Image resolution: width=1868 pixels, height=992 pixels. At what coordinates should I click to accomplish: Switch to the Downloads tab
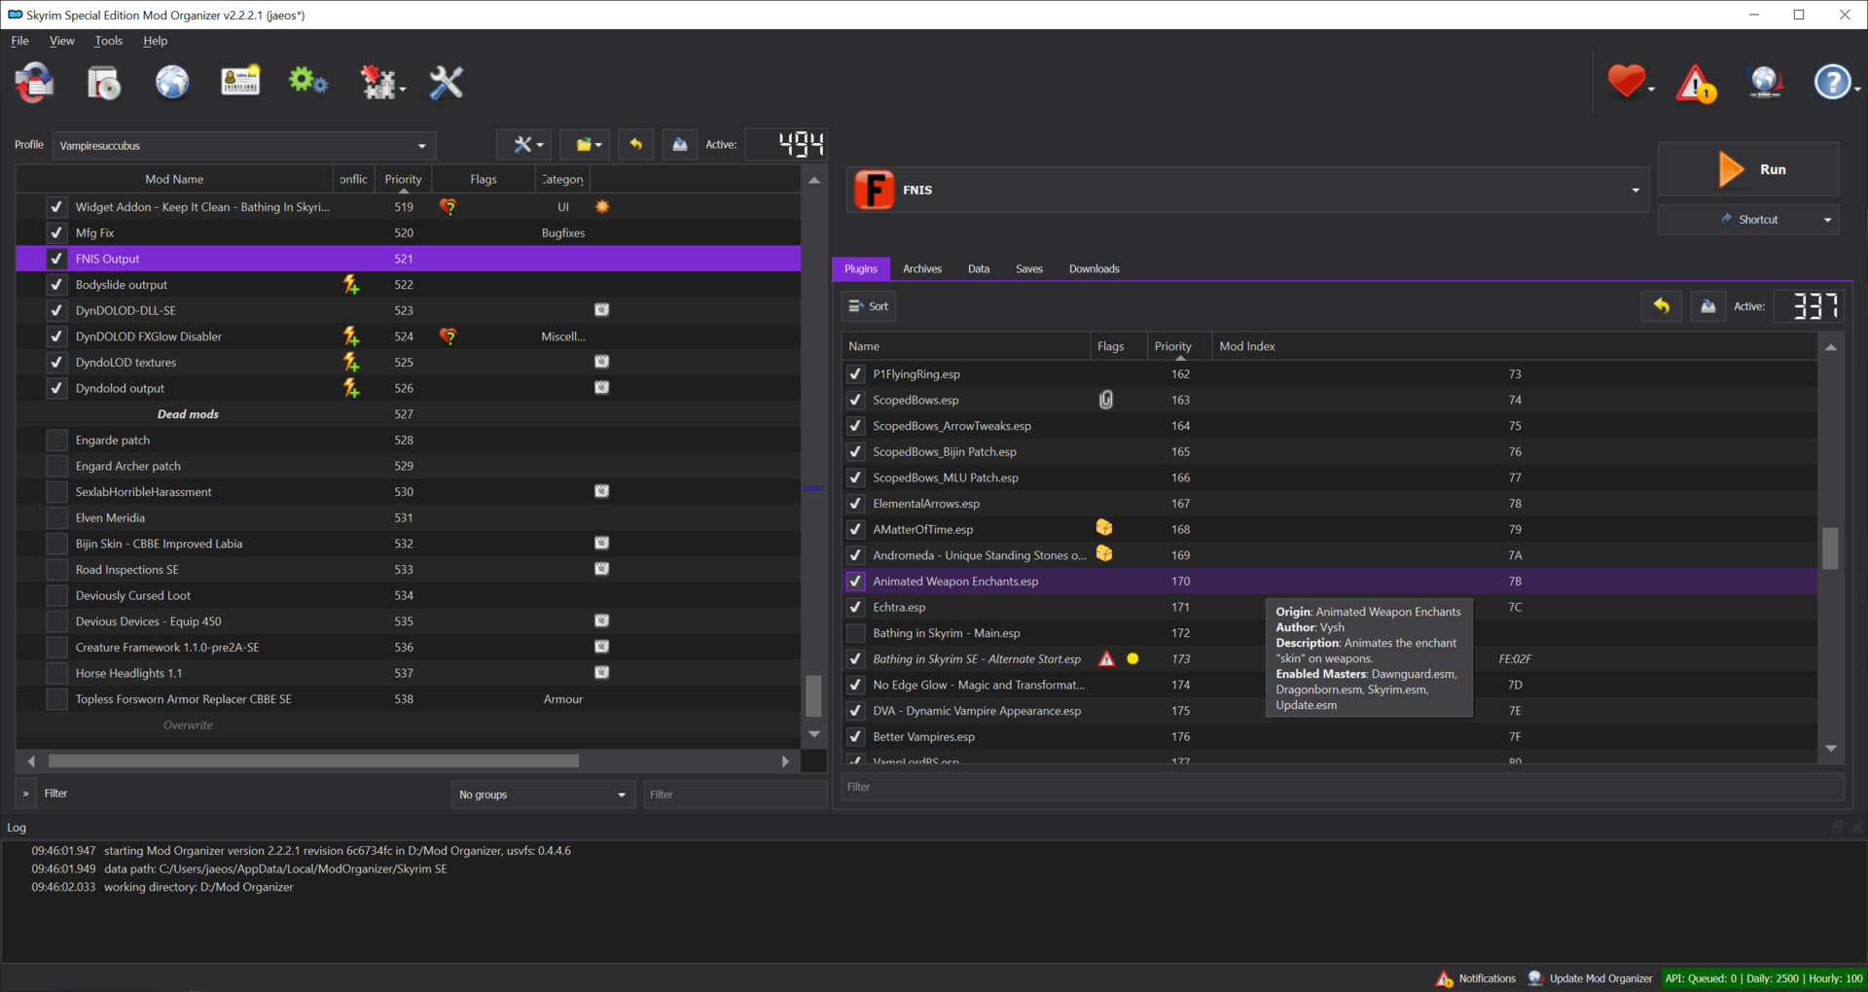[1094, 268]
